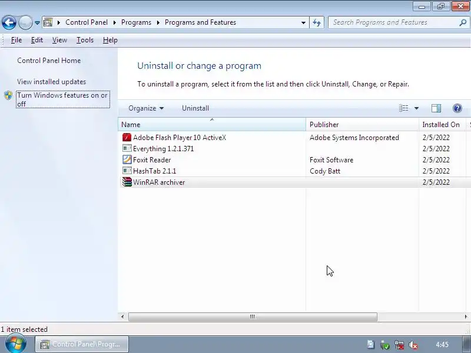Click Foxit Software publisher cell
471x353 pixels.
pos(331,160)
